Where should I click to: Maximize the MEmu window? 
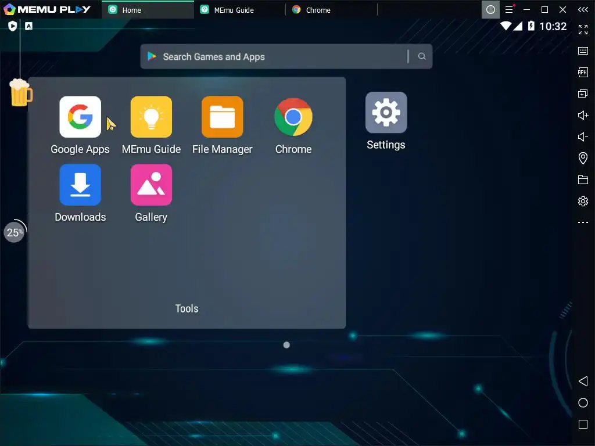point(544,9)
